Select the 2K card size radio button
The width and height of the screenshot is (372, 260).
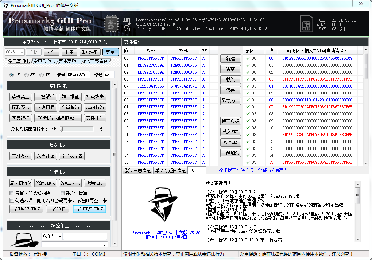point(26,75)
